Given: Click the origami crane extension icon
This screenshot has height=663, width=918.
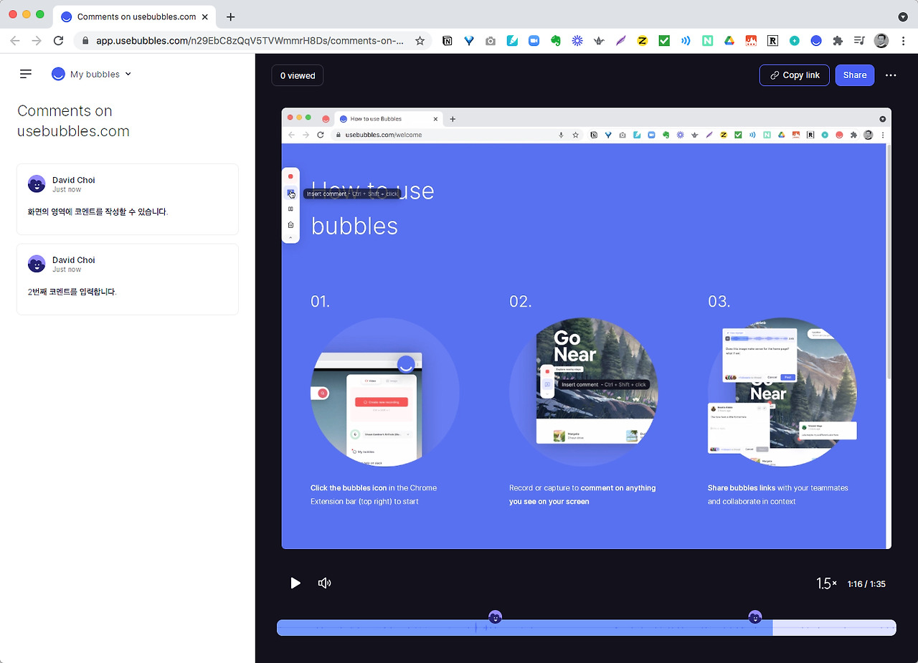Looking at the screenshot, I should coord(599,41).
